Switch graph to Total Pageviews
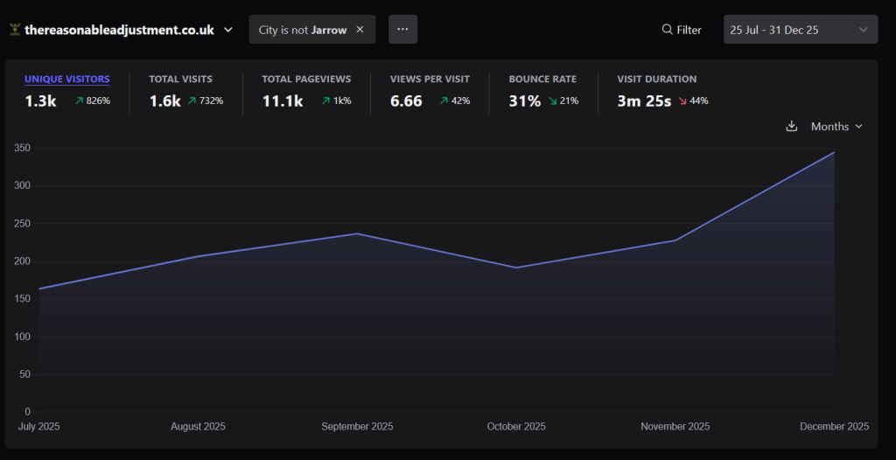The width and height of the screenshot is (896, 460). (x=307, y=80)
